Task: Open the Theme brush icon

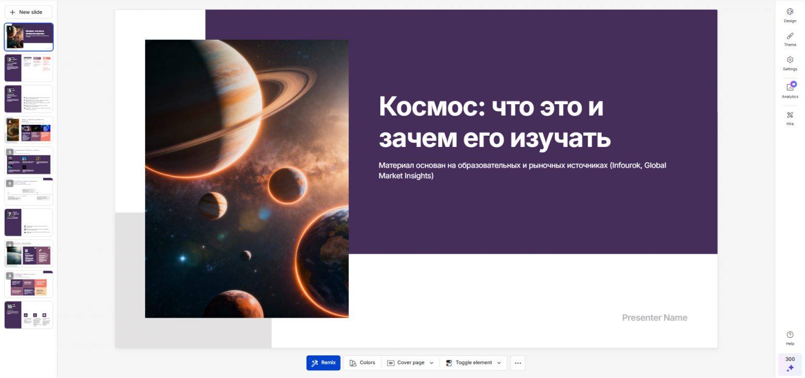Action: pos(790,36)
